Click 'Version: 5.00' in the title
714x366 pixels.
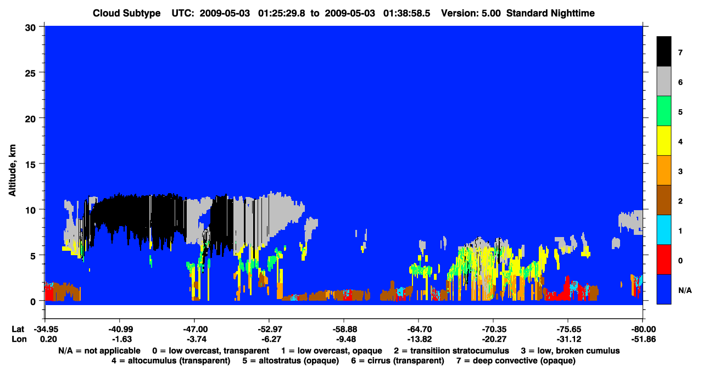pos(471,13)
